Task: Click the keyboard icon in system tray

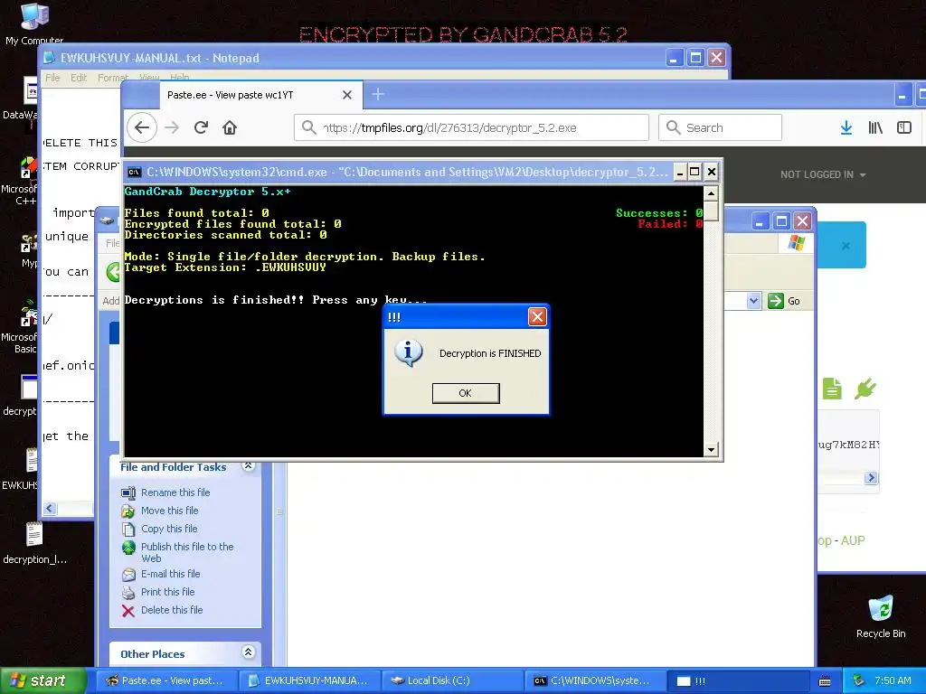Action: pyautogui.click(x=825, y=681)
